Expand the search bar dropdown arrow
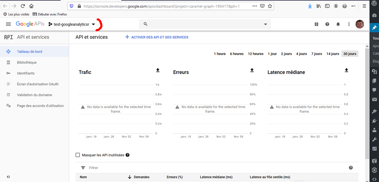Viewport: 379px width, 182px height. tap(265, 24)
